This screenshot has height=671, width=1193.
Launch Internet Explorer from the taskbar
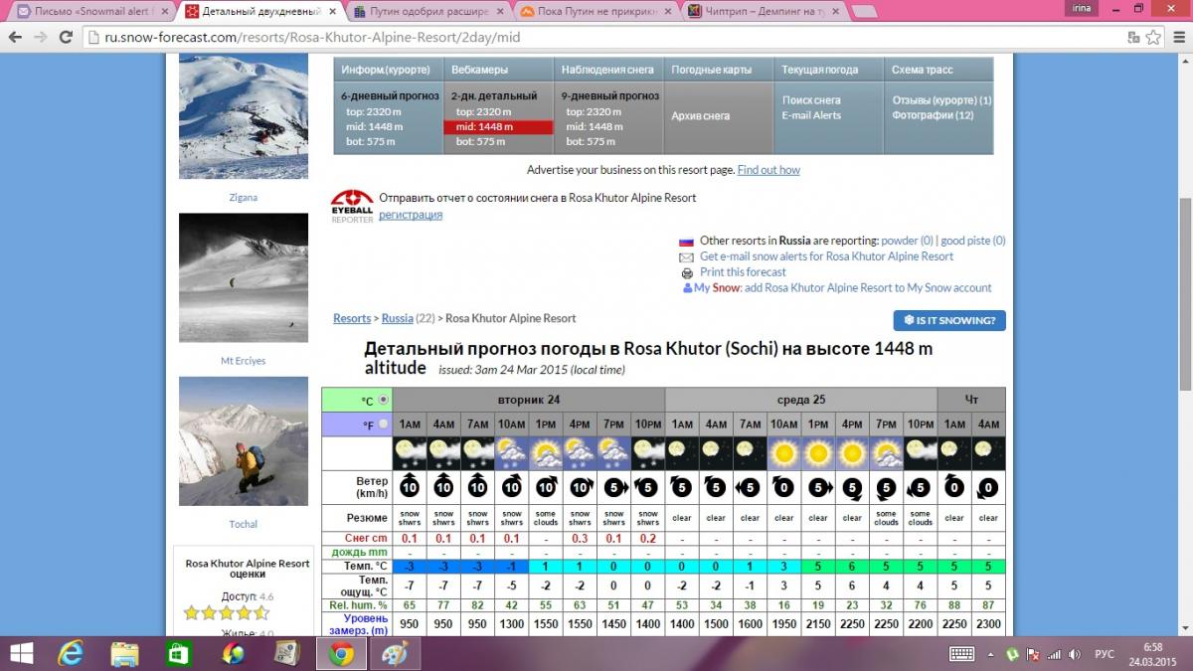tap(72, 653)
